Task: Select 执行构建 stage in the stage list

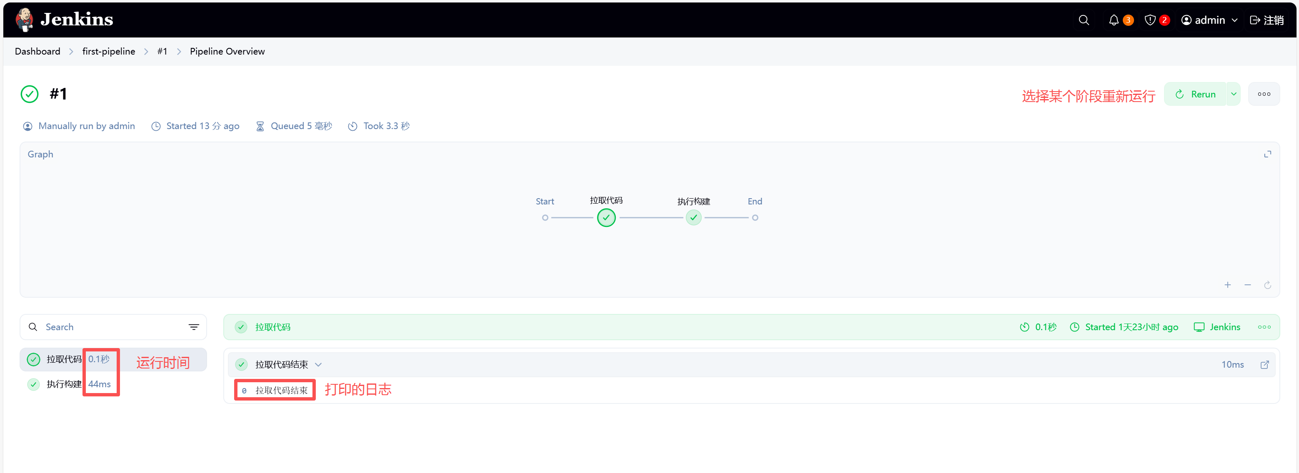Action: [x=64, y=384]
